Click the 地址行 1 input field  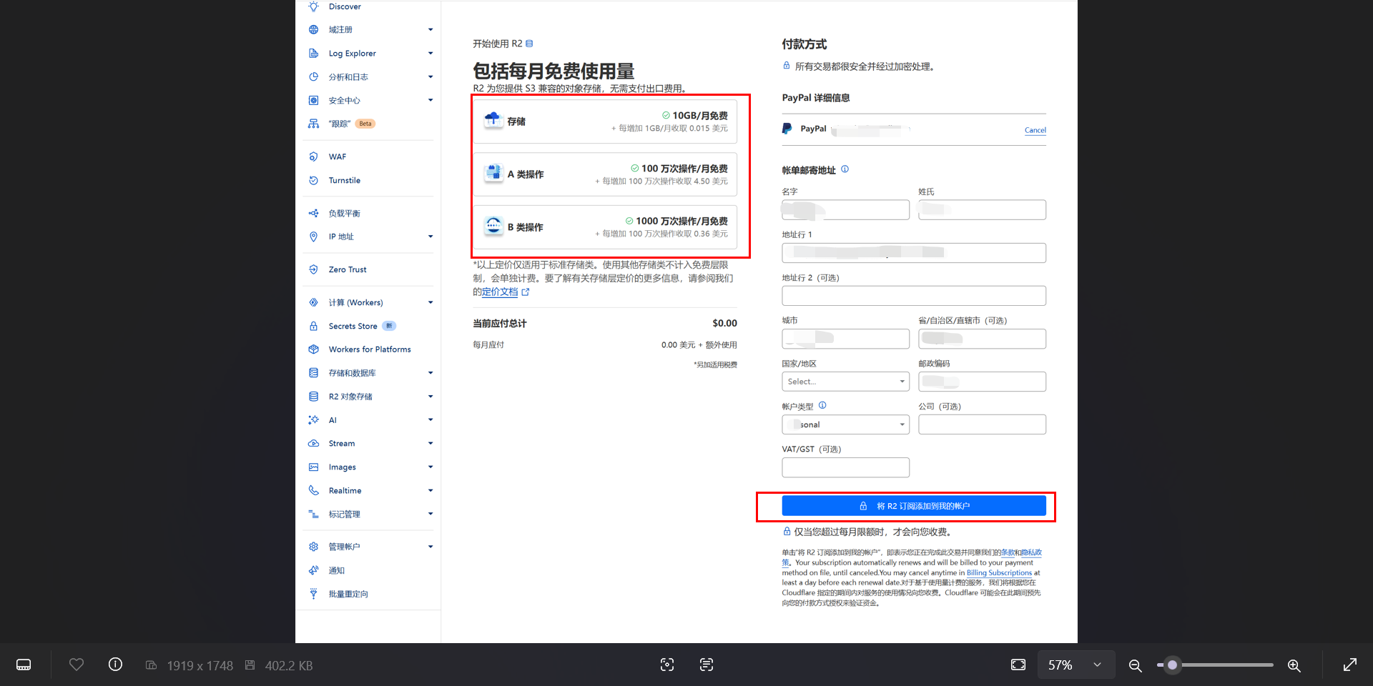[x=914, y=253]
